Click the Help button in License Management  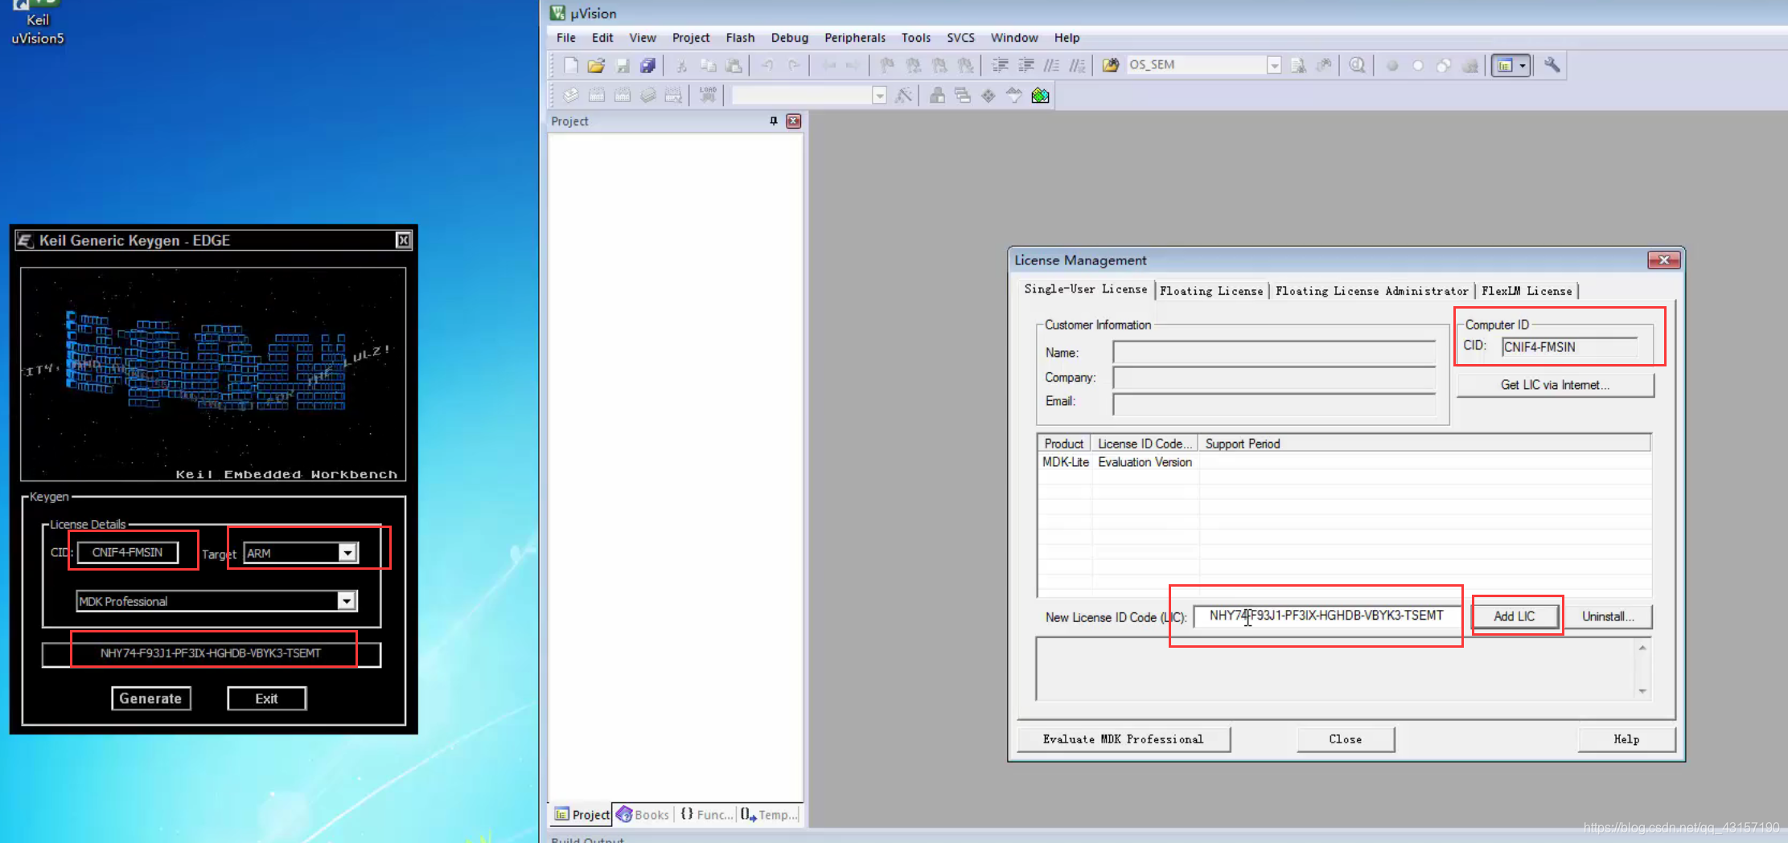[1626, 739]
